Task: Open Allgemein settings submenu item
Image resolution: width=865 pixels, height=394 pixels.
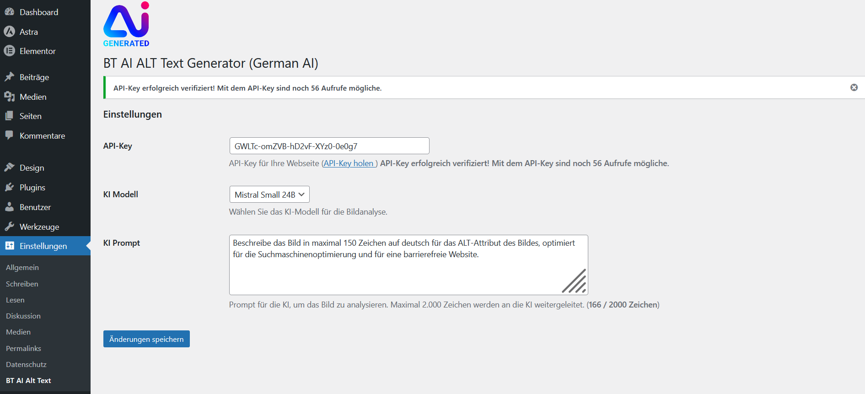Action: [22, 267]
